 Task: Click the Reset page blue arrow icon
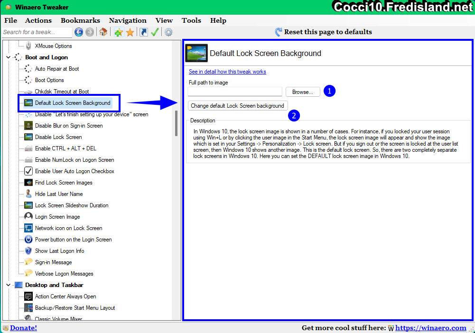[x=279, y=32]
